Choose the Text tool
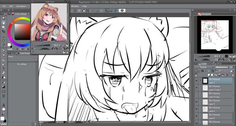Image resolution: width=236 pixels, height=126 pixels. click(x=4, y=105)
